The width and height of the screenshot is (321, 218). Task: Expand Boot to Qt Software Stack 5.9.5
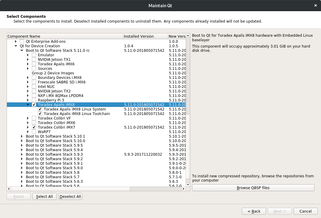click(22, 145)
